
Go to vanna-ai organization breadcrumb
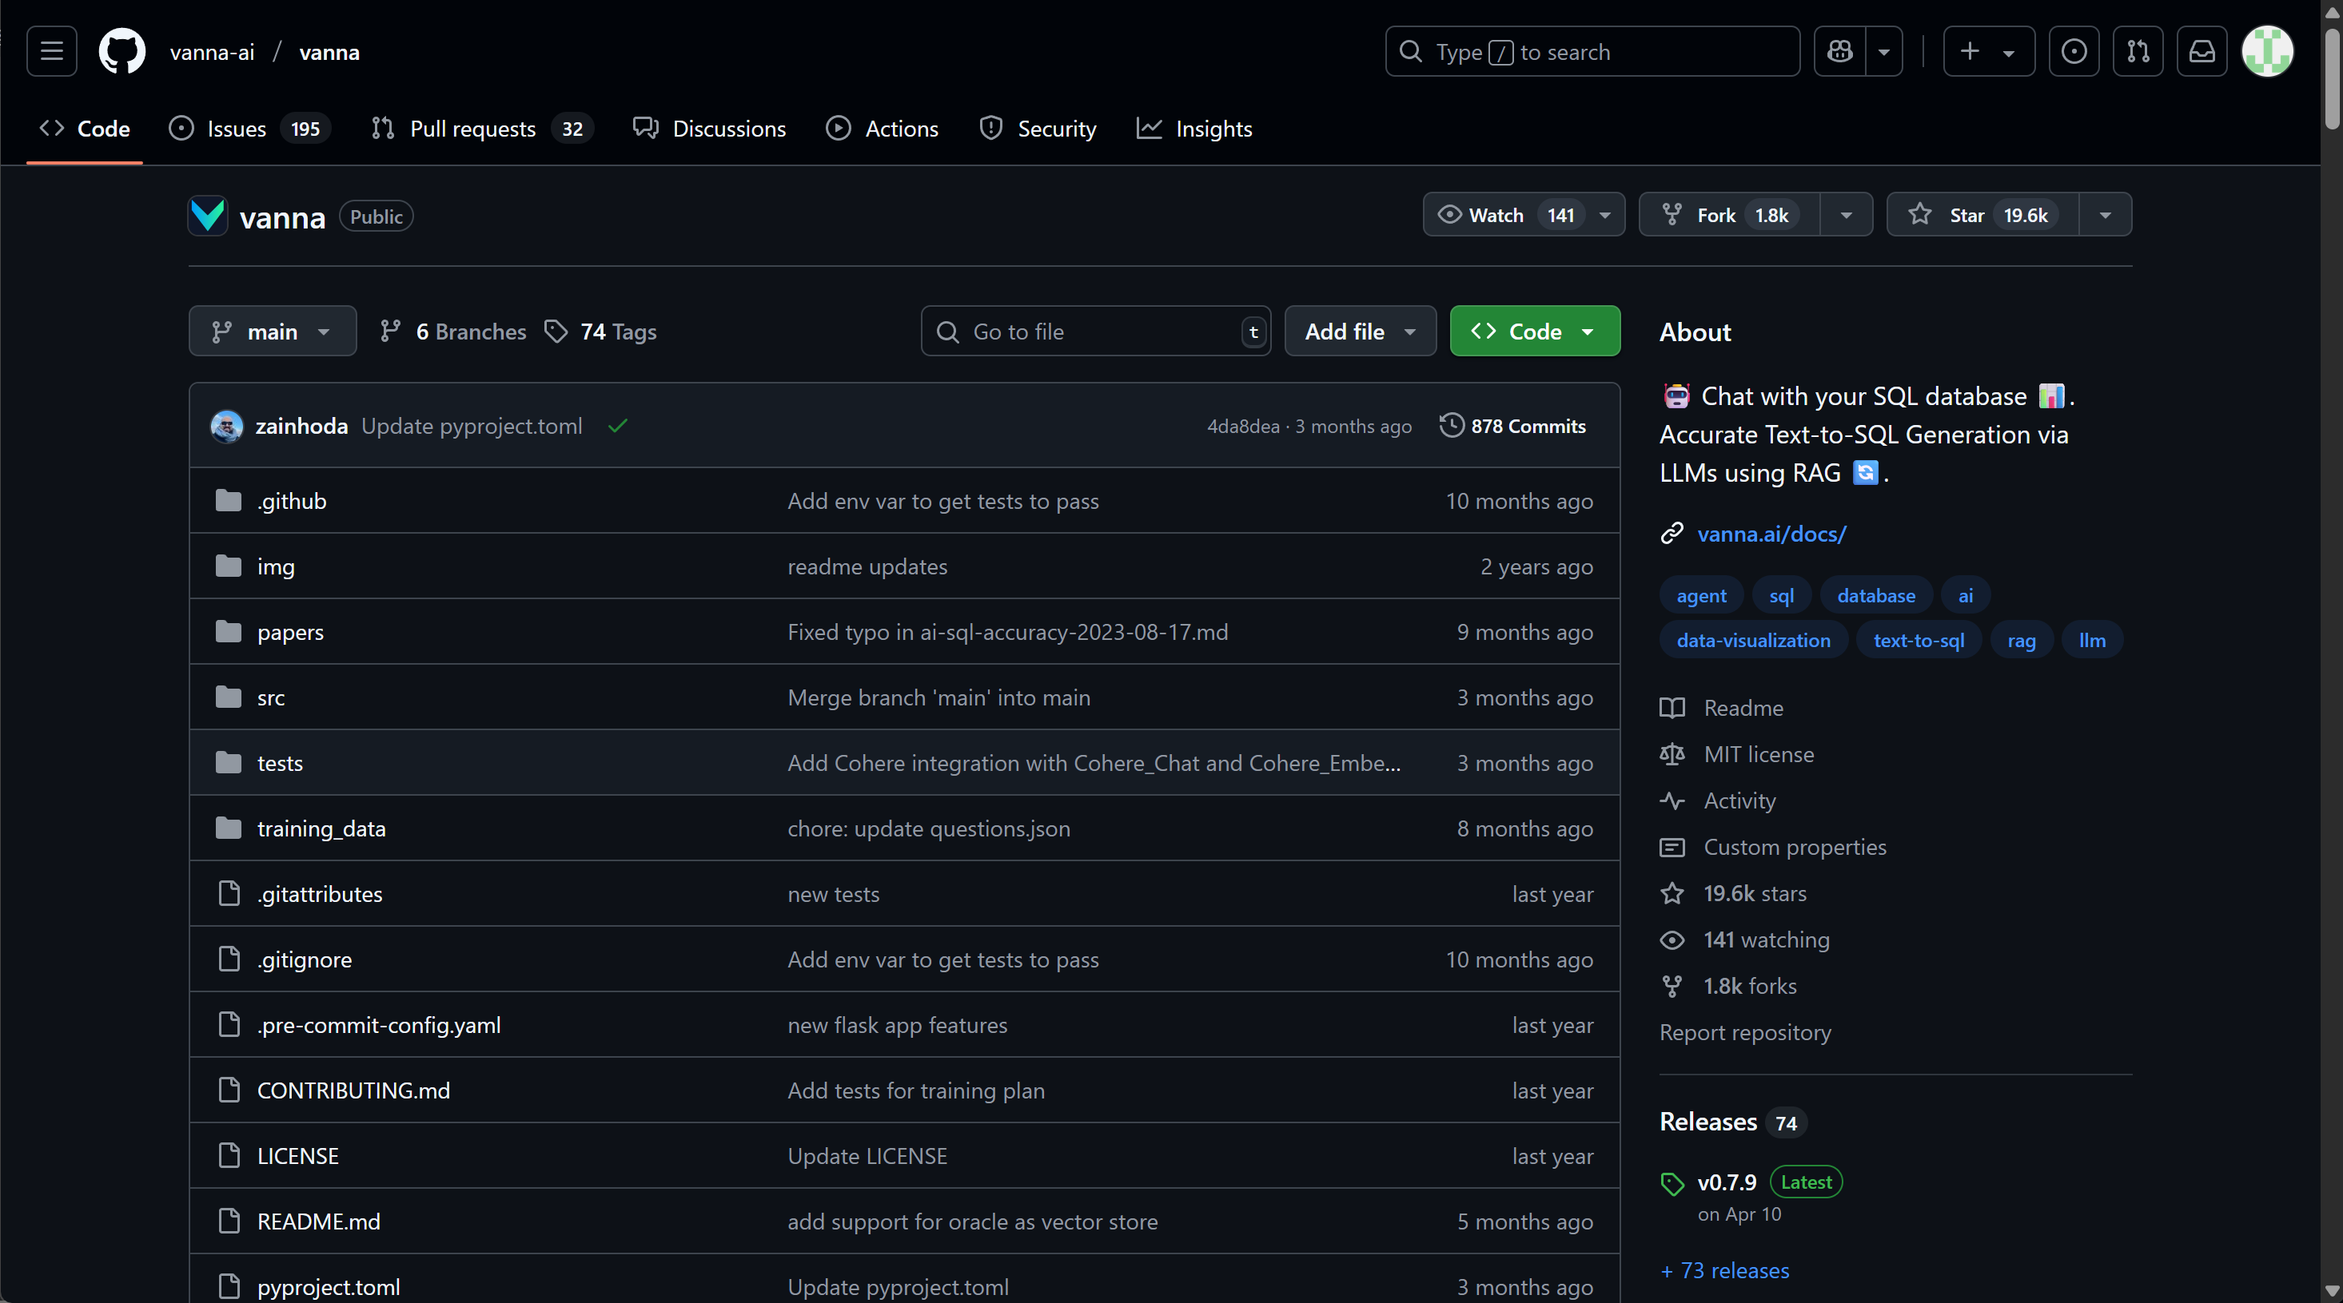(212, 52)
